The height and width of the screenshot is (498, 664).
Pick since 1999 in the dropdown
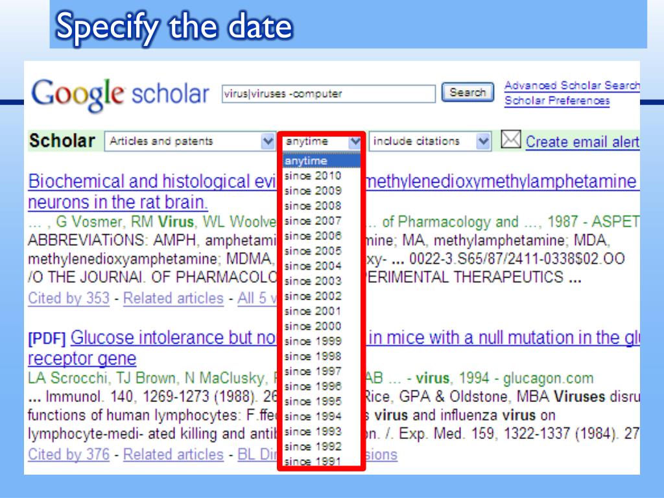tap(322, 341)
